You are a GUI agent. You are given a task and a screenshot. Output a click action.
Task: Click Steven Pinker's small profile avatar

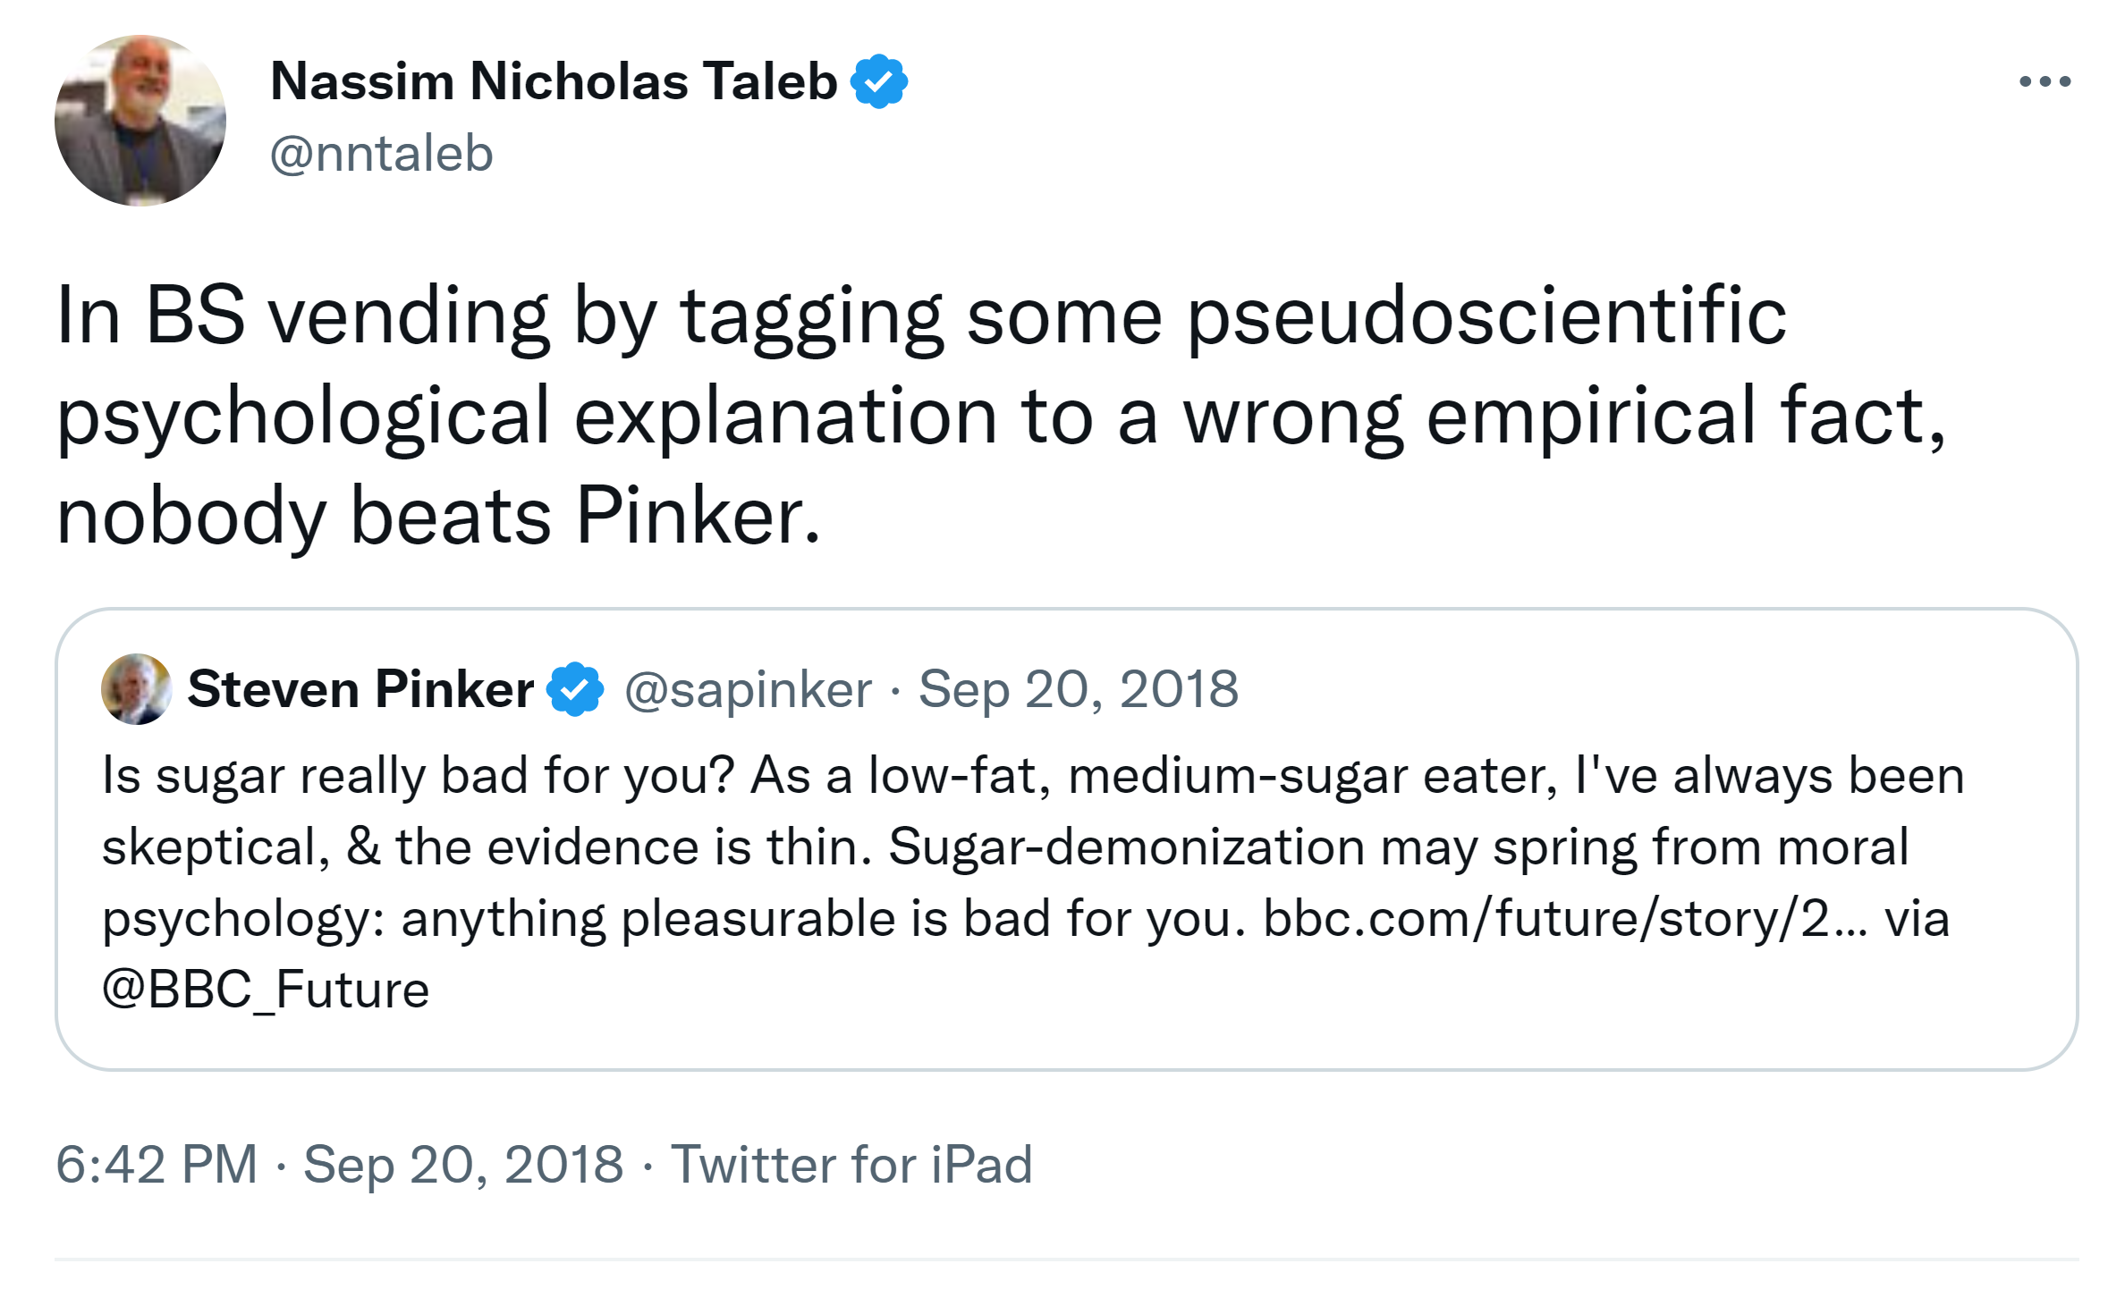pyautogui.click(x=136, y=689)
